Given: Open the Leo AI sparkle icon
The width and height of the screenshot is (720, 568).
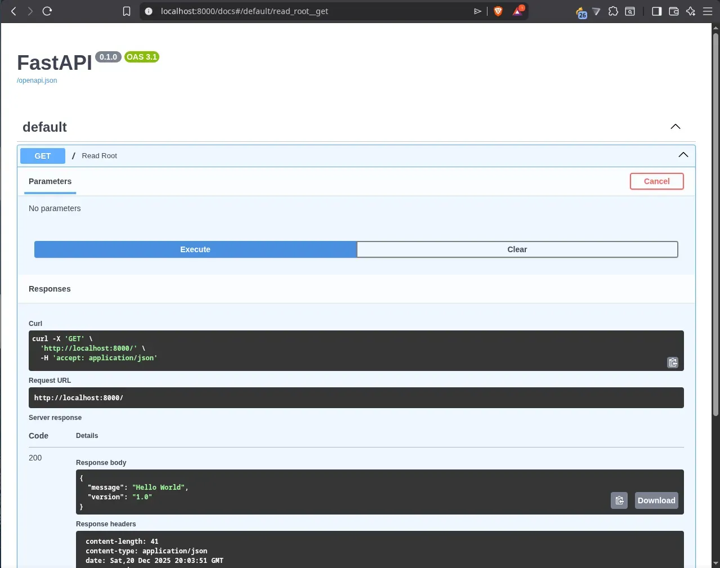Looking at the screenshot, I should pyautogui.click(x=691, y=11).
